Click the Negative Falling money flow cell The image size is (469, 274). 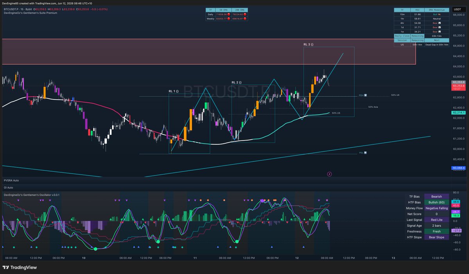[437, 208]
